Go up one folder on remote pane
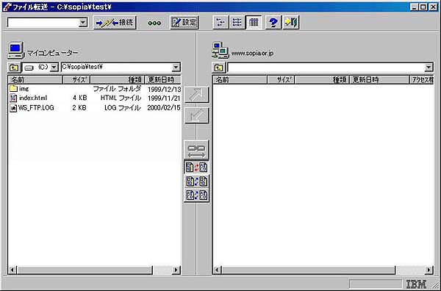The width and height of the screenshot is (441, 291). [218, 68]
